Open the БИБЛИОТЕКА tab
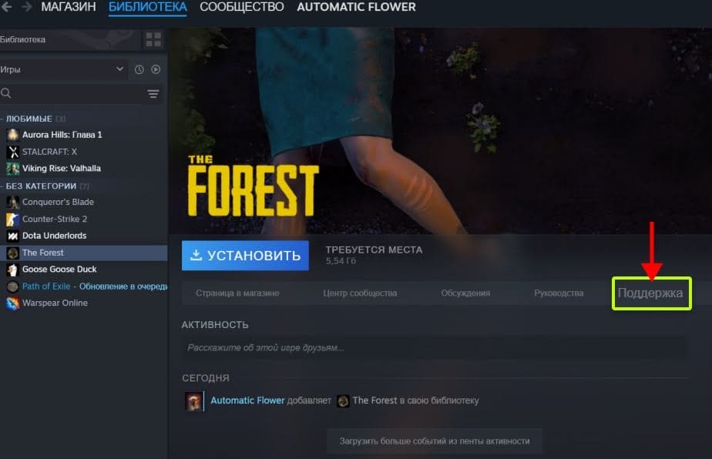Viewport: 712px width, 459px height. [148, 7]
